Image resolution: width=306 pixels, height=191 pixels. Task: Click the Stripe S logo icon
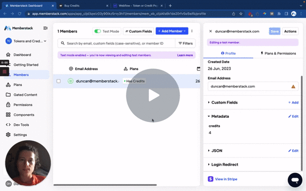[x=210, y=179]
